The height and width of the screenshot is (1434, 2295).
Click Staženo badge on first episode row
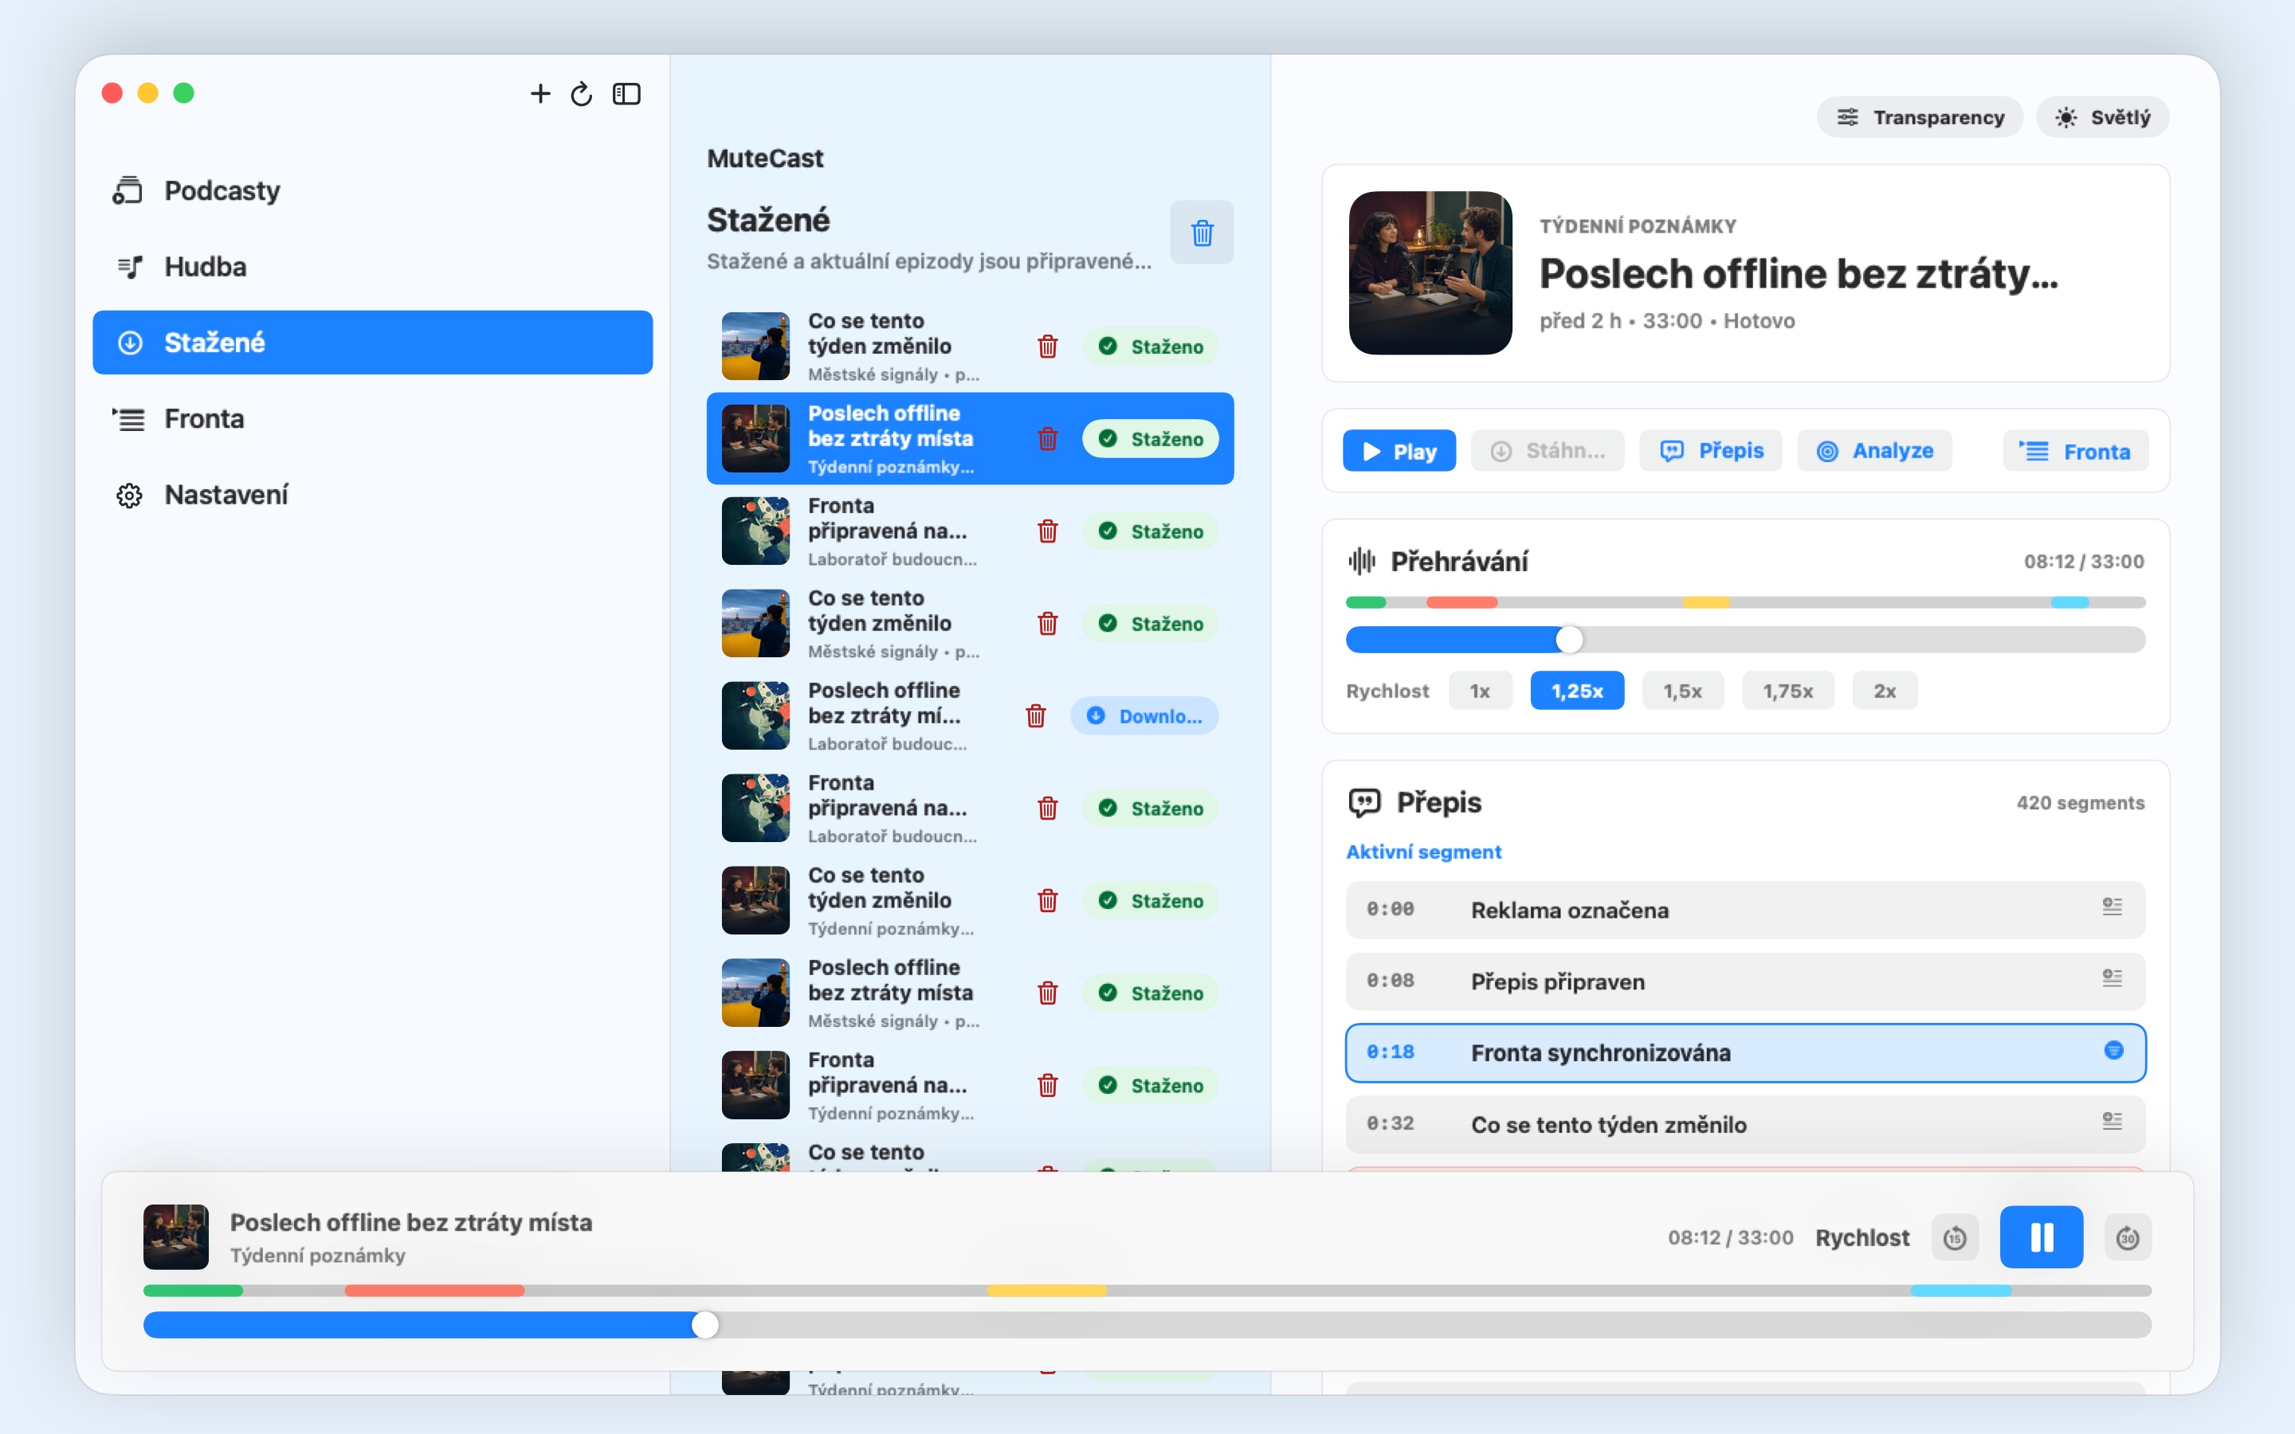point(1151,347)
